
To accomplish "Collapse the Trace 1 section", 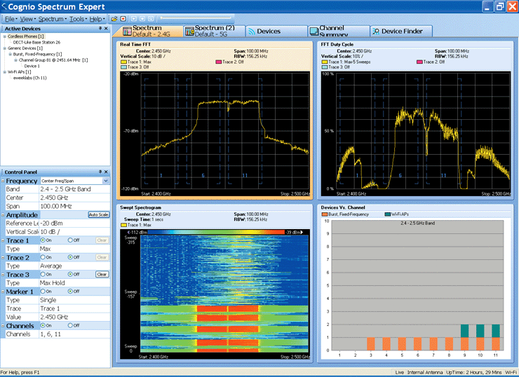I will (3, 240).
